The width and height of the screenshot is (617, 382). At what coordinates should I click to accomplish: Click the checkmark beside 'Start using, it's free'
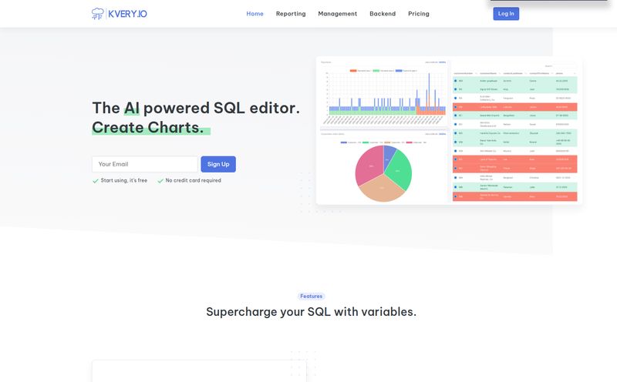95,181
